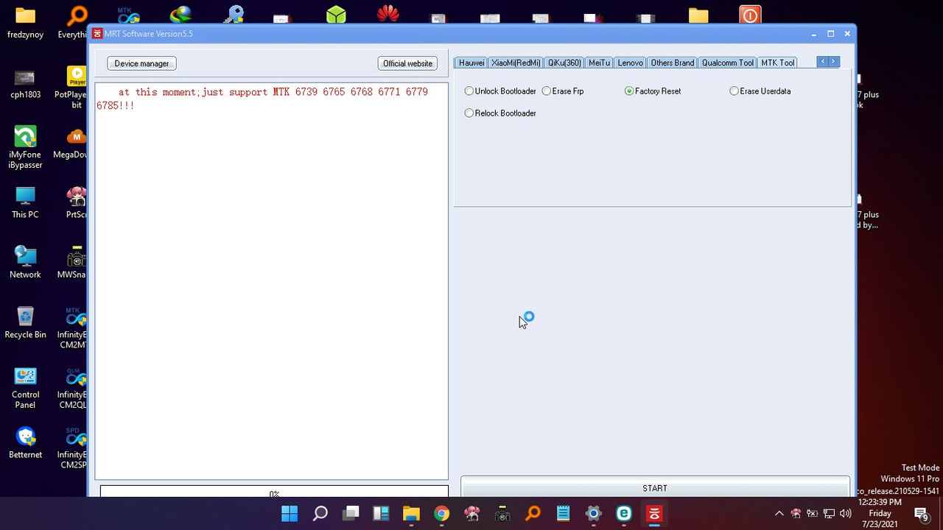Open the notification center icon
Image resolution: width=943 pixels, height=530 pixels.
tap(921, 514)
